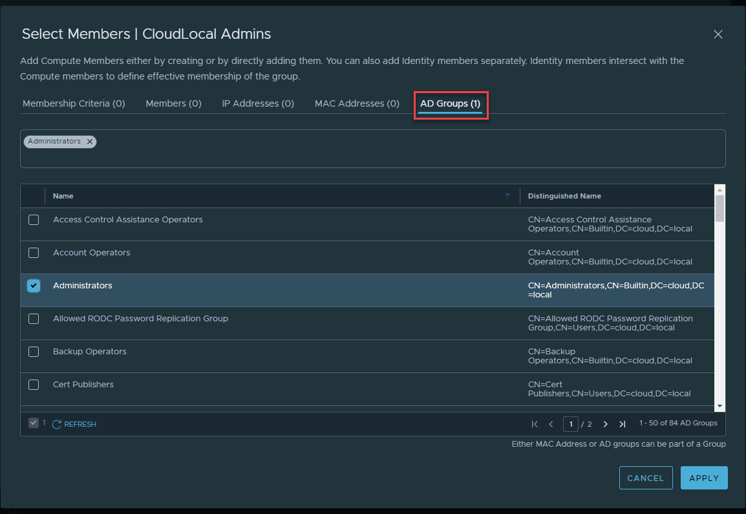Click the Apply button
Image resolution: width=746 pixels, height=514 pixels.
704,478
